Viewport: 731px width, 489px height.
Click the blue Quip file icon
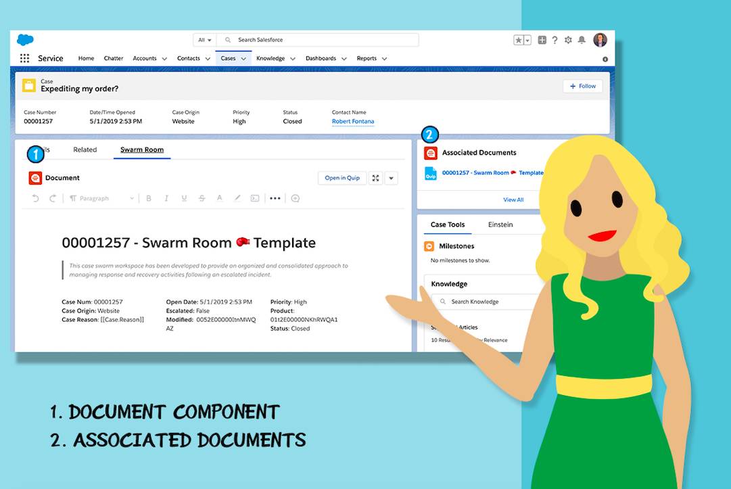(x=431, y=173)
